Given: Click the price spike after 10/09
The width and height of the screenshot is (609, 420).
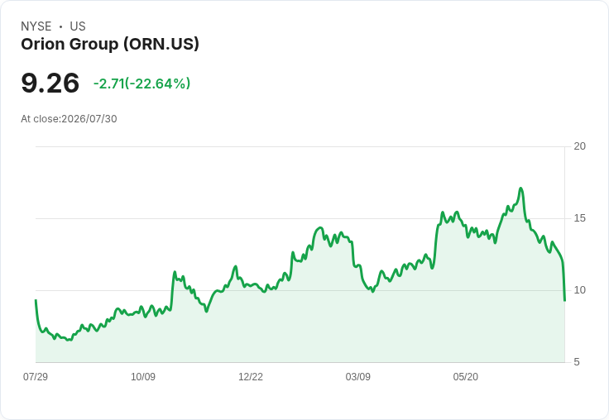Looking at the screenshot, I should click(x=175, y=272).
